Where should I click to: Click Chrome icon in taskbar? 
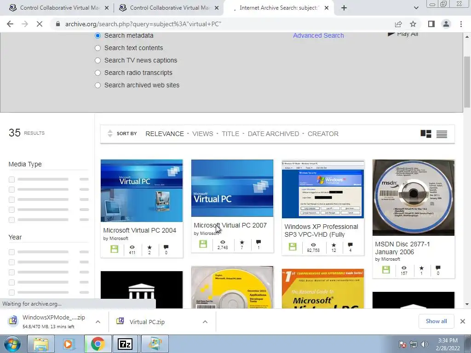tap(98, 344)
